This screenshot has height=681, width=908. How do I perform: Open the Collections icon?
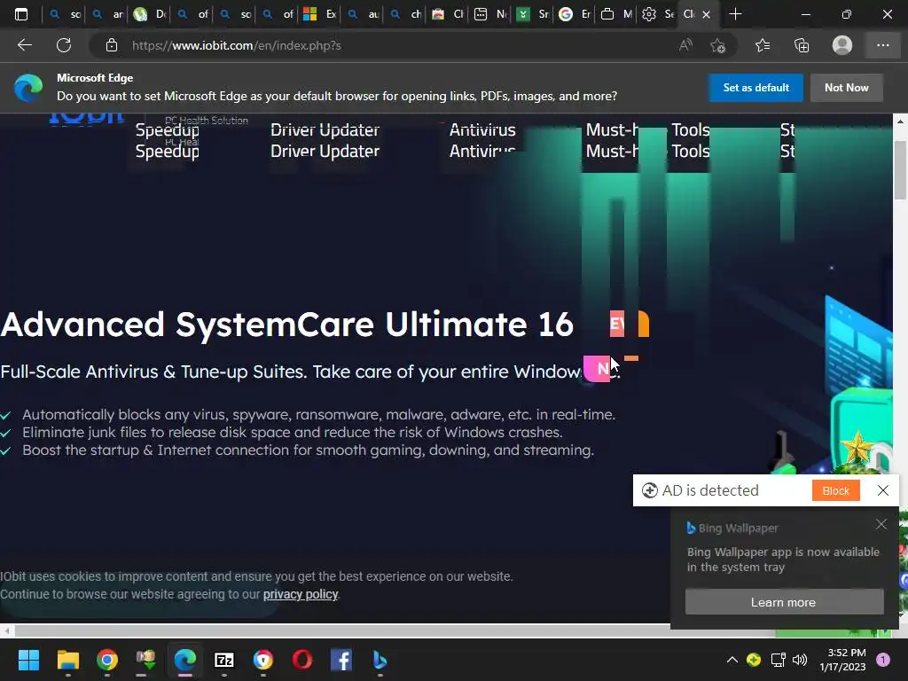[802, 45]
